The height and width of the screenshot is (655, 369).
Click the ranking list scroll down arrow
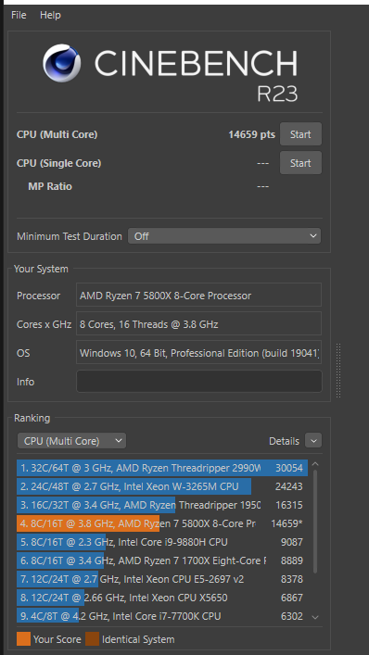[315, 617]
